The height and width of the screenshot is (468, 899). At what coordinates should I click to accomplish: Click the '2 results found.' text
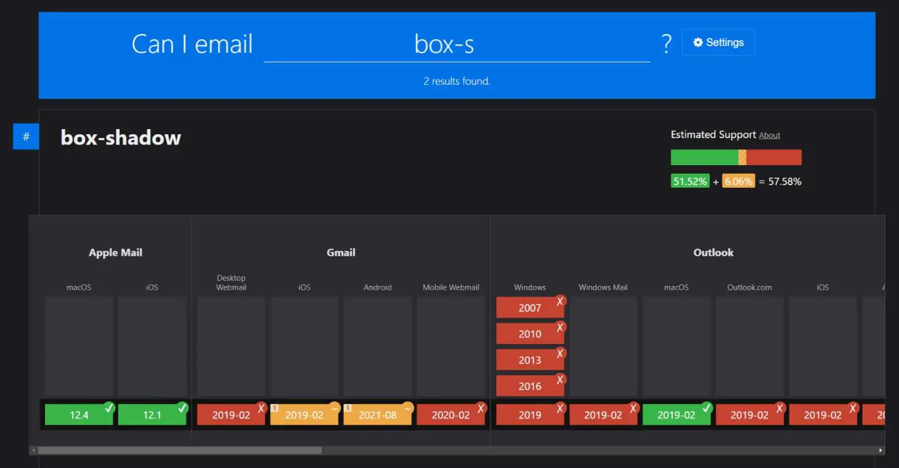click(457, 81)
